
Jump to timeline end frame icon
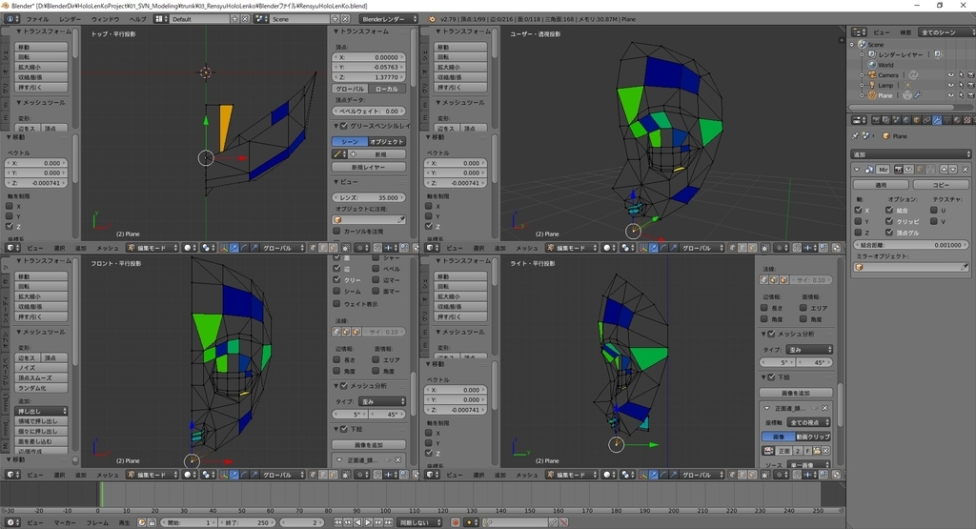click(389, 522)
